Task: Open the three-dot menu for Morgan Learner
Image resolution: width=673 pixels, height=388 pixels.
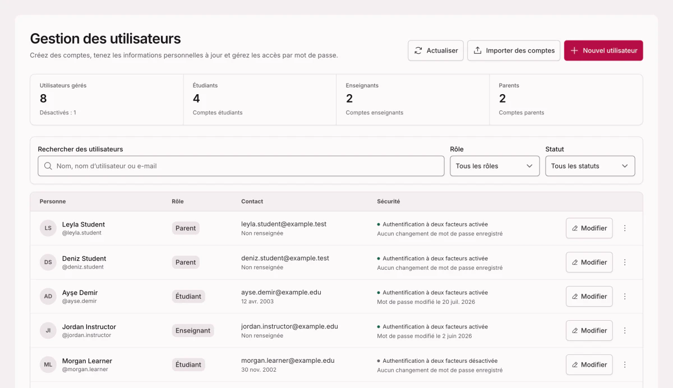Action: tap(625, 364)
